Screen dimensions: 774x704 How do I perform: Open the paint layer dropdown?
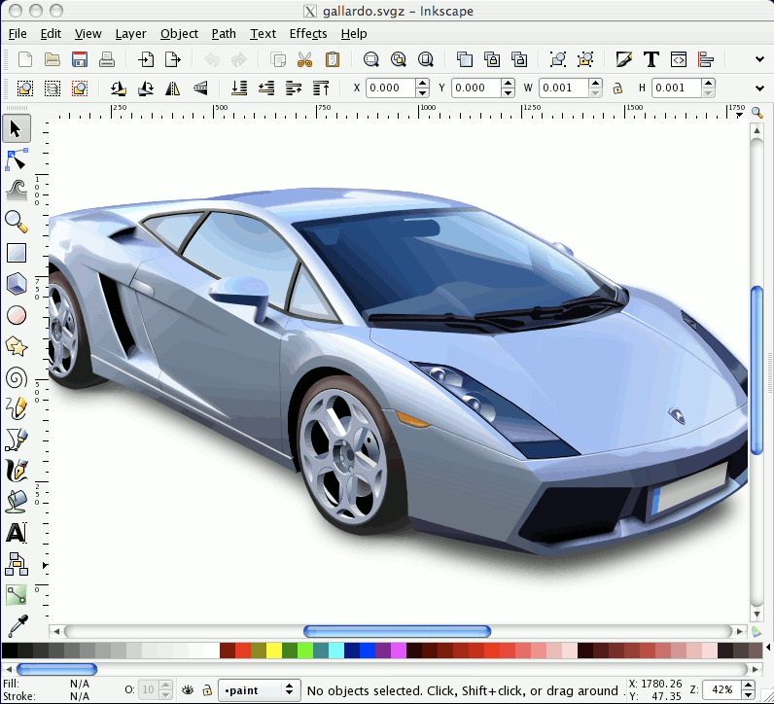tap(259, 690)
